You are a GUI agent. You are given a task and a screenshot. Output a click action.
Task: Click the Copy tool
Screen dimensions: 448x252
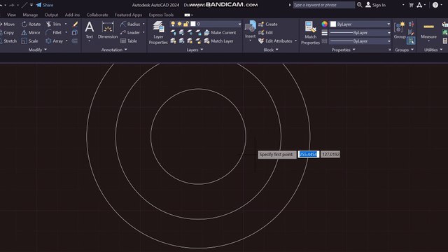tap(7, 33)
